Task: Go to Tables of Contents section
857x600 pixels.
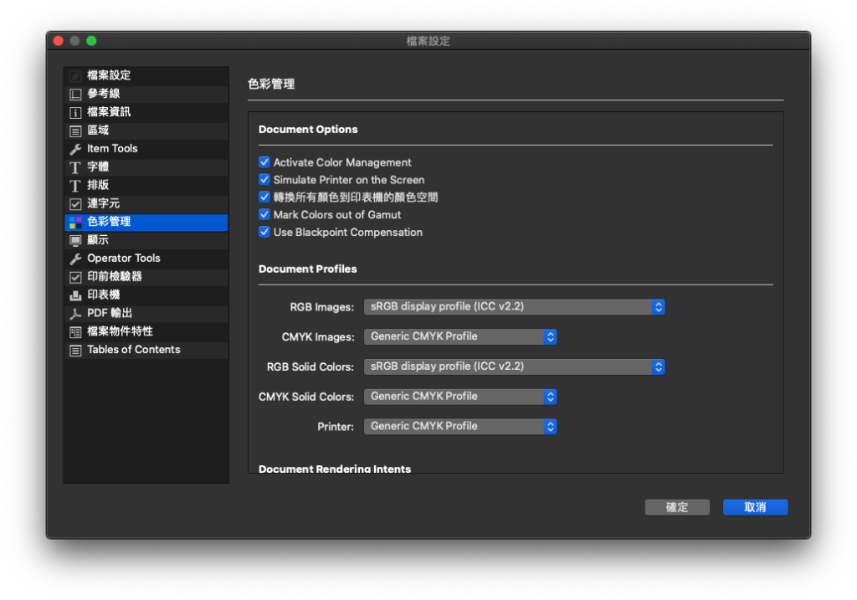Action: (146, 351)
